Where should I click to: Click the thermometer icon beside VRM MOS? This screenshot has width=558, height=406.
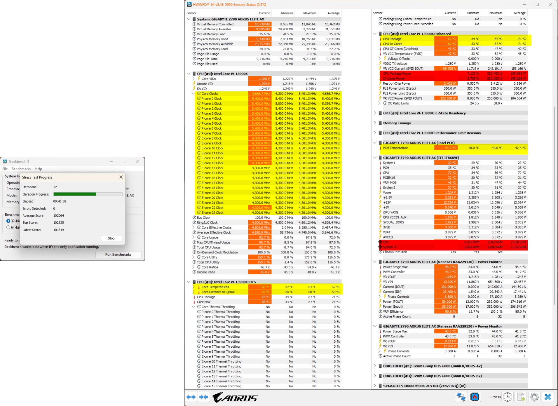[x=380, y=183]
